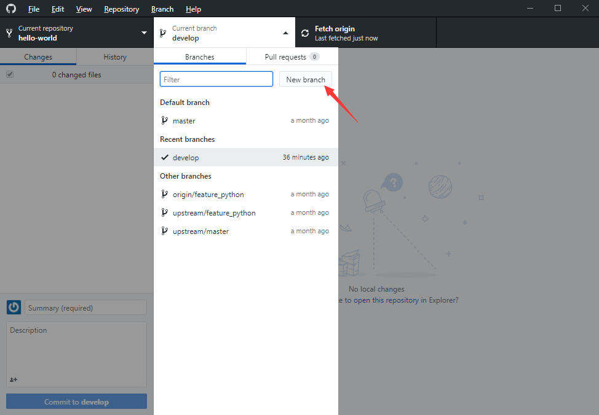Open the Branch menu

pos(162,9)
